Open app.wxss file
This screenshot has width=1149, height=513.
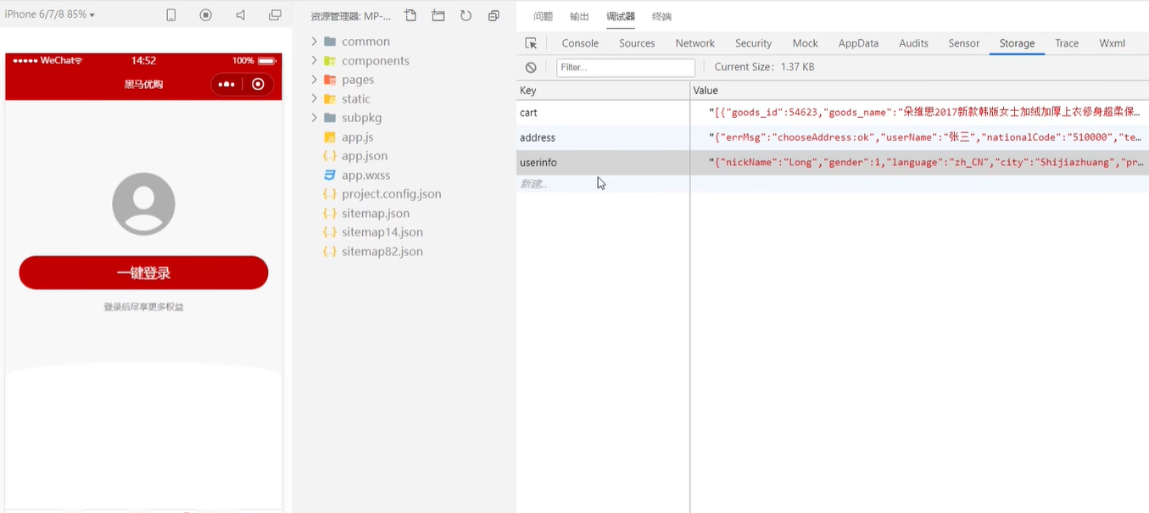point(365,175)
